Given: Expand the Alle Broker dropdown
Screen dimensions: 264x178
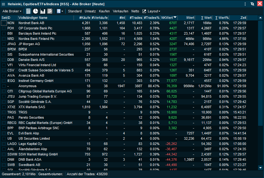Looking at the screenshot, I should pyautogui.click(x=12, y=11).
